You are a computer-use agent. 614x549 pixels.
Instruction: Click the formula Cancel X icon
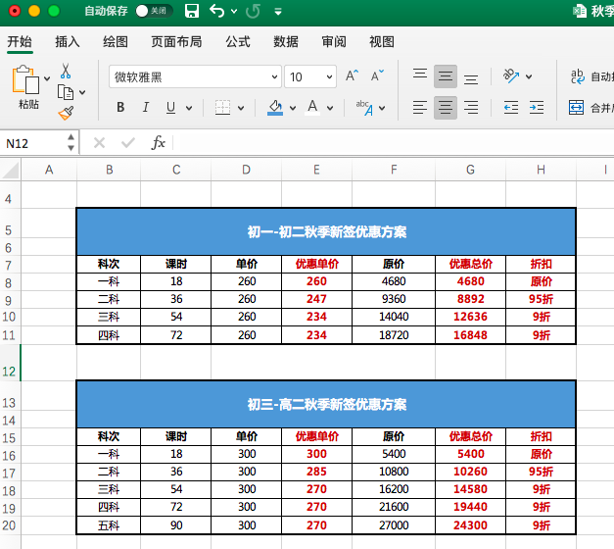pyautogui.click(x=100, y=143)
